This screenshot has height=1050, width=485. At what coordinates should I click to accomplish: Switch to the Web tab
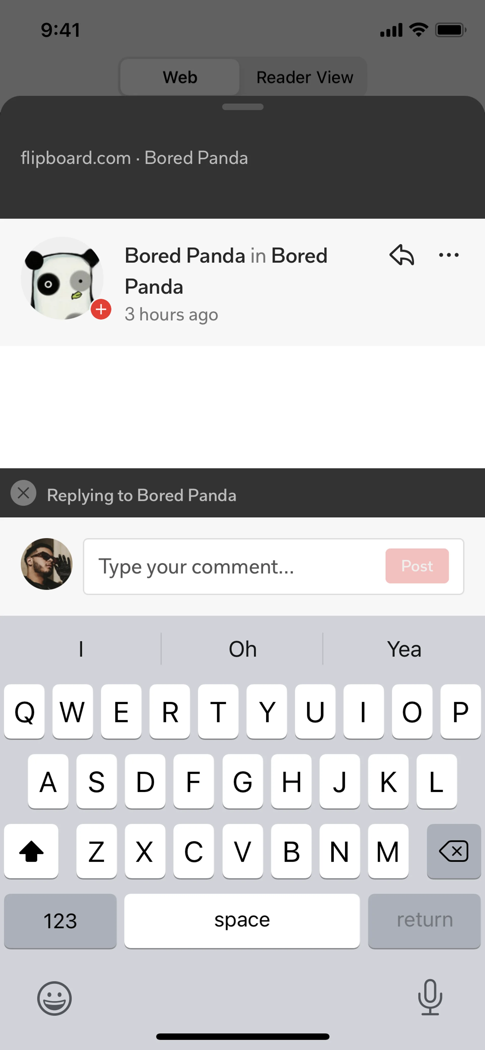point(180,77)
